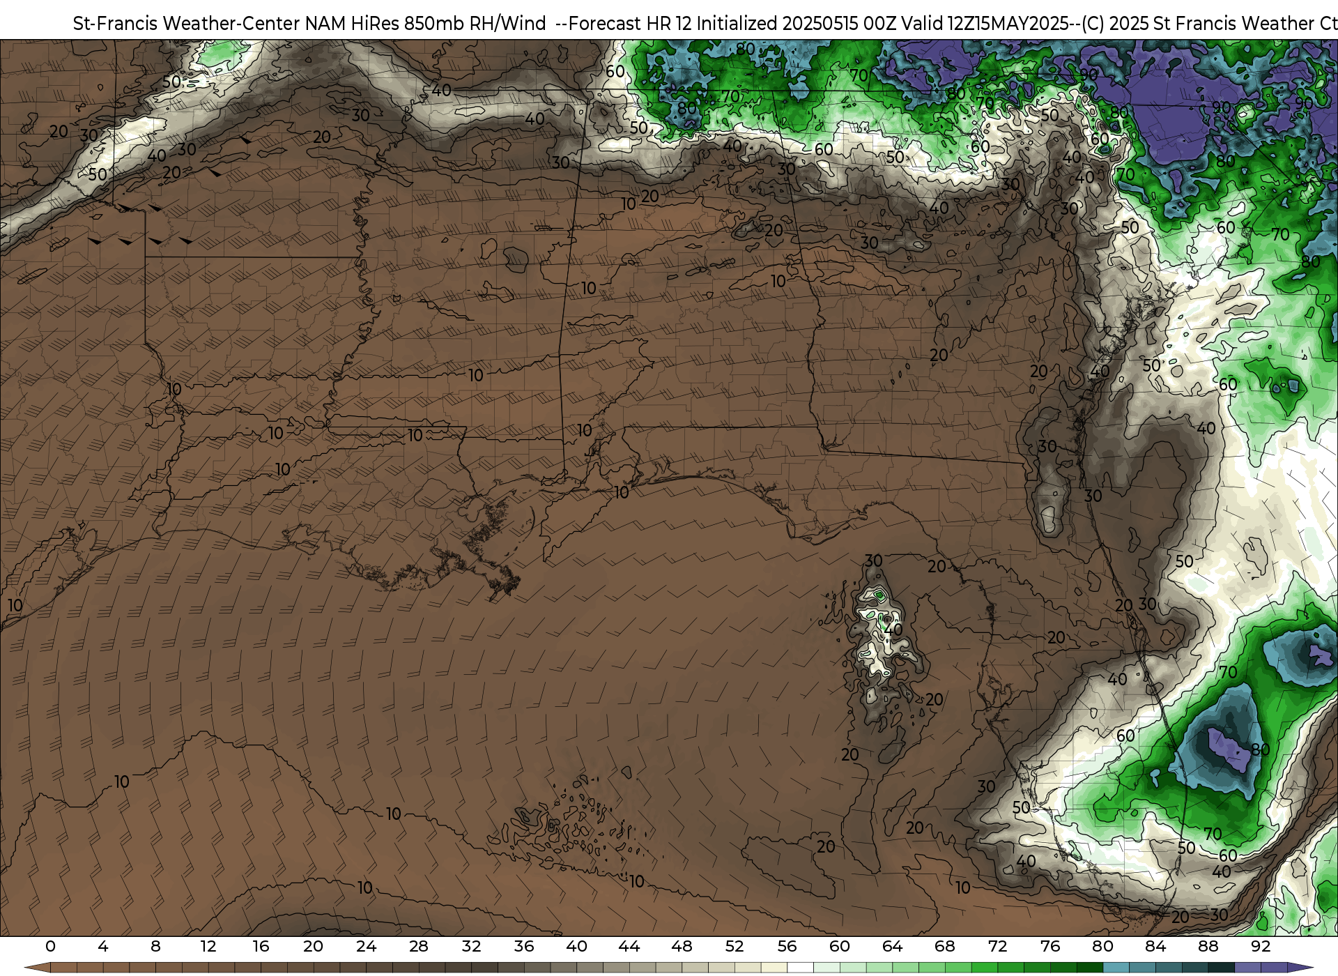Select the color bar tick label '16'
The width and height of the screenshot is (1338, 976).
[x=261, y=946]
